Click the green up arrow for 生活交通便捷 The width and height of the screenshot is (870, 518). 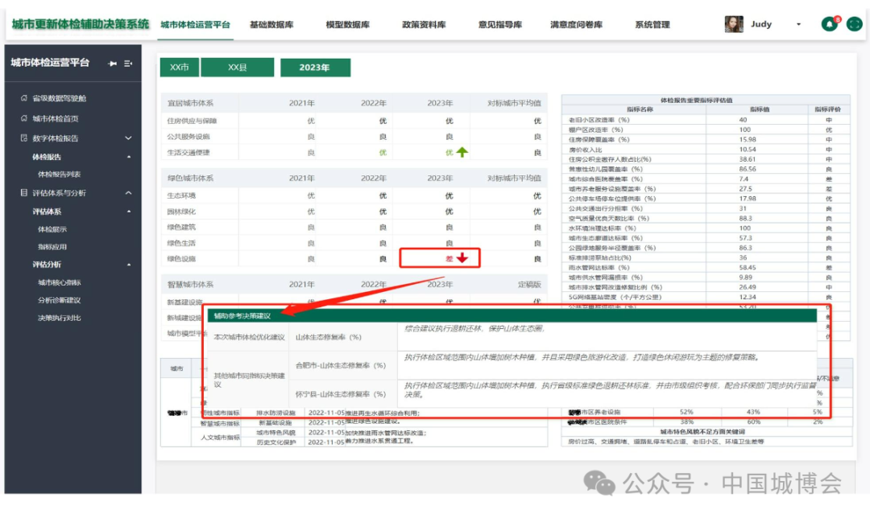point(462,152)
